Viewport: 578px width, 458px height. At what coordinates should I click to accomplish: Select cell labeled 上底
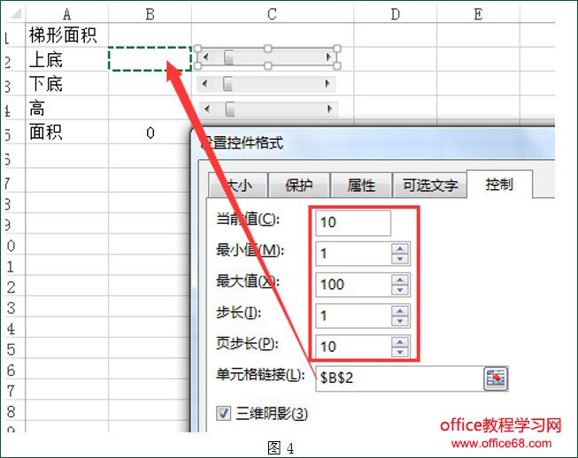coord(66,59)
